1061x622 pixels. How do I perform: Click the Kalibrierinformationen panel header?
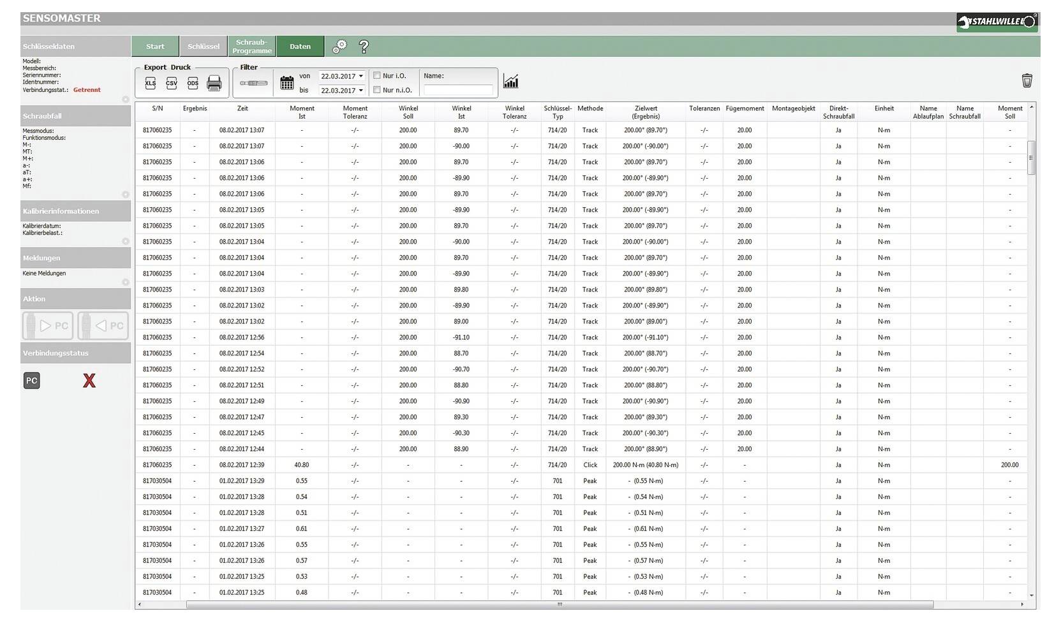click(x=75, y=211)
